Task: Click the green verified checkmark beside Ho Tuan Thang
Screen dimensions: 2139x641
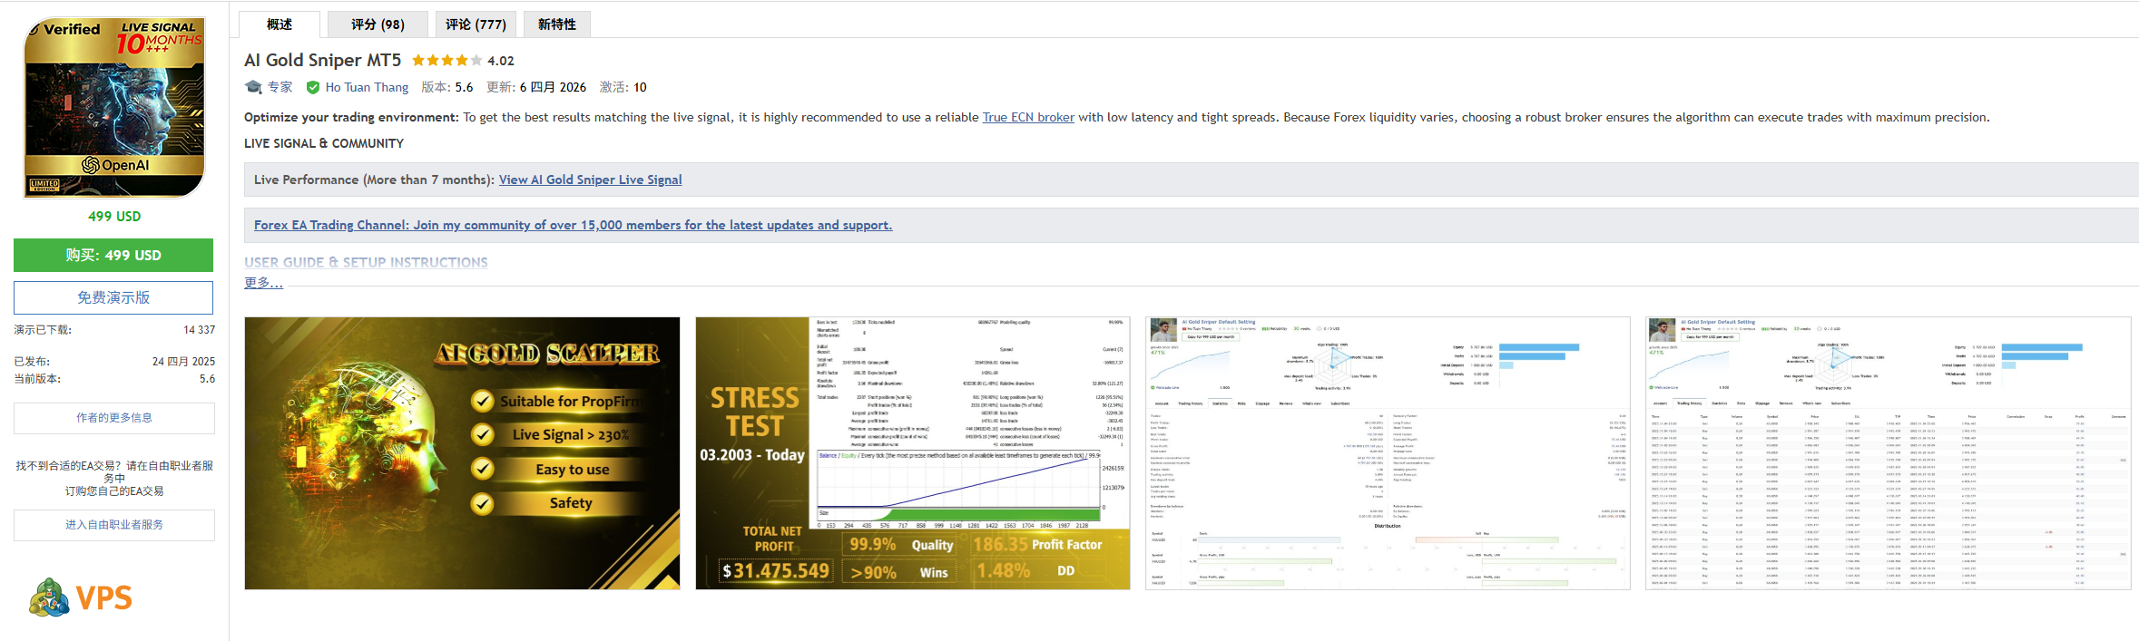Action: tap(313, 88)
